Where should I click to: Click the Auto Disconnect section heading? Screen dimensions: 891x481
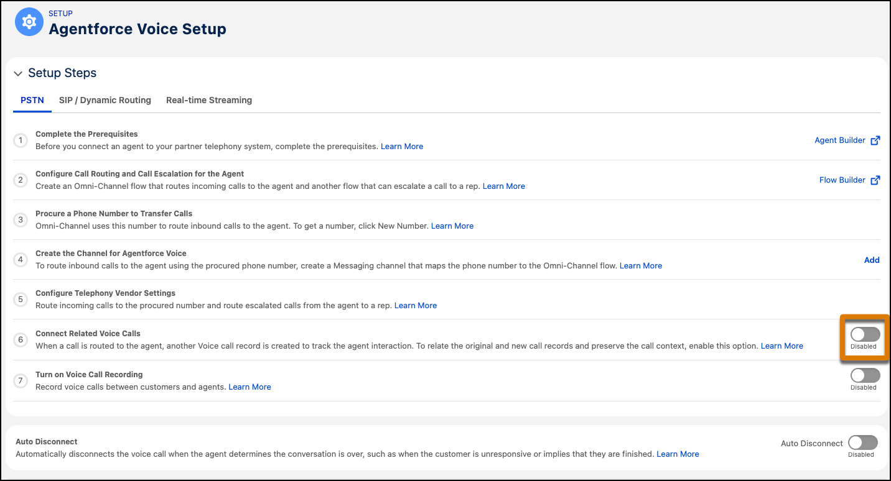pos(47,442)
